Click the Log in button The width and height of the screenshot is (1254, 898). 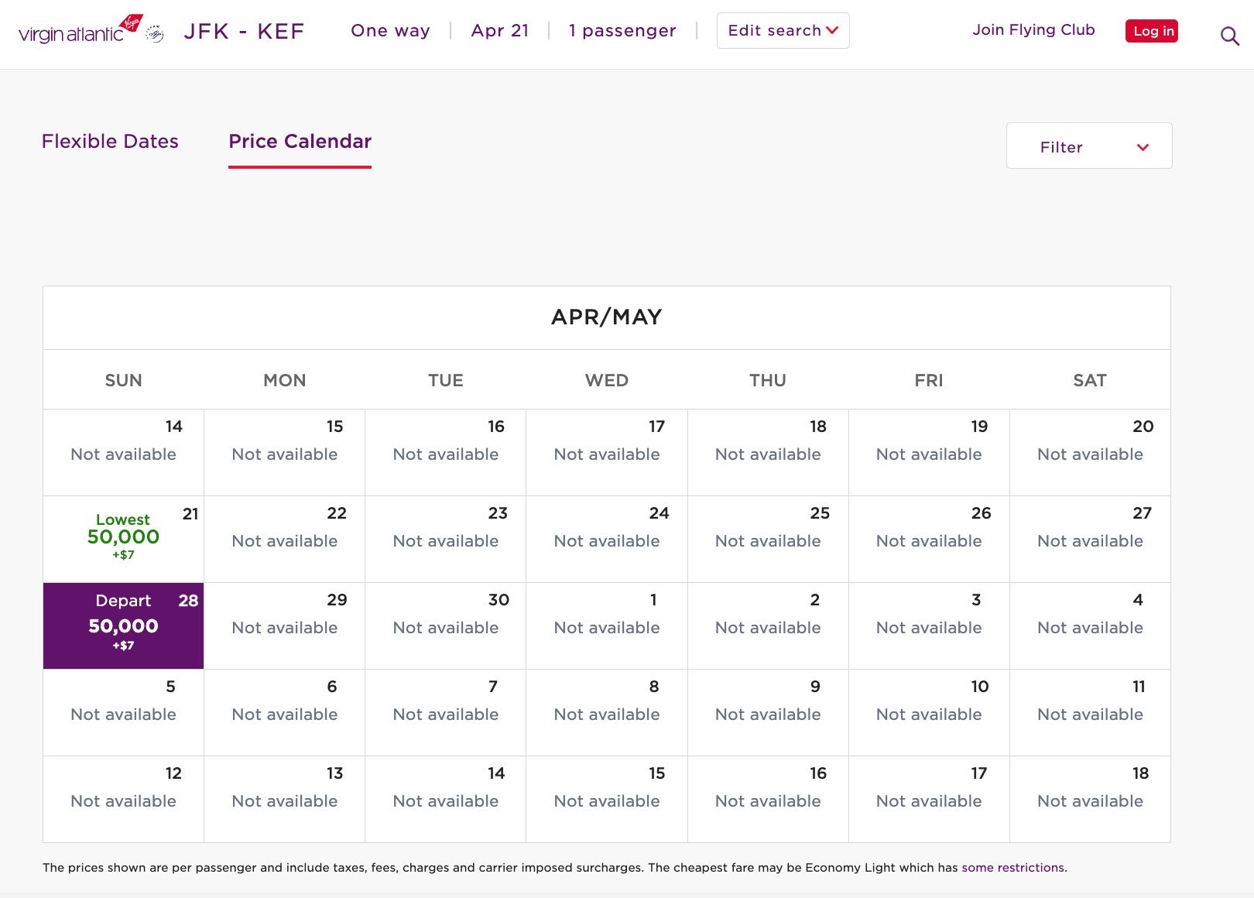tap(1151, 31)
